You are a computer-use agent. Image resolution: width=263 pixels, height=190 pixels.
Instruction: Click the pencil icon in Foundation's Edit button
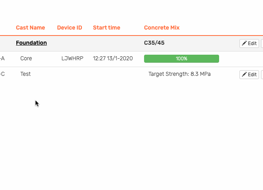click(x=244, y=43)
